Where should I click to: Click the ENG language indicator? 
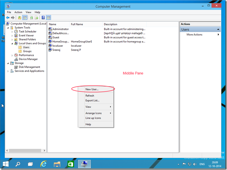pos(202,164)
